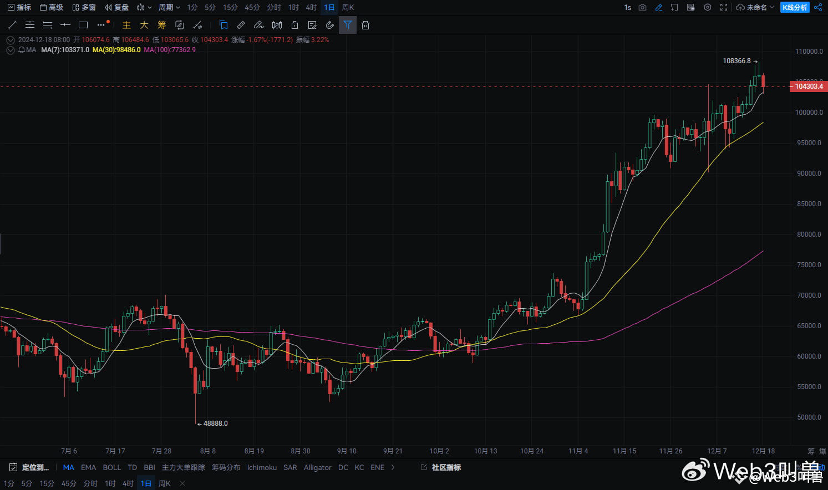This screenshot has height=490, width=828.
Task: Open the candlestick chart type dropdown
Action: coord(144,7)
